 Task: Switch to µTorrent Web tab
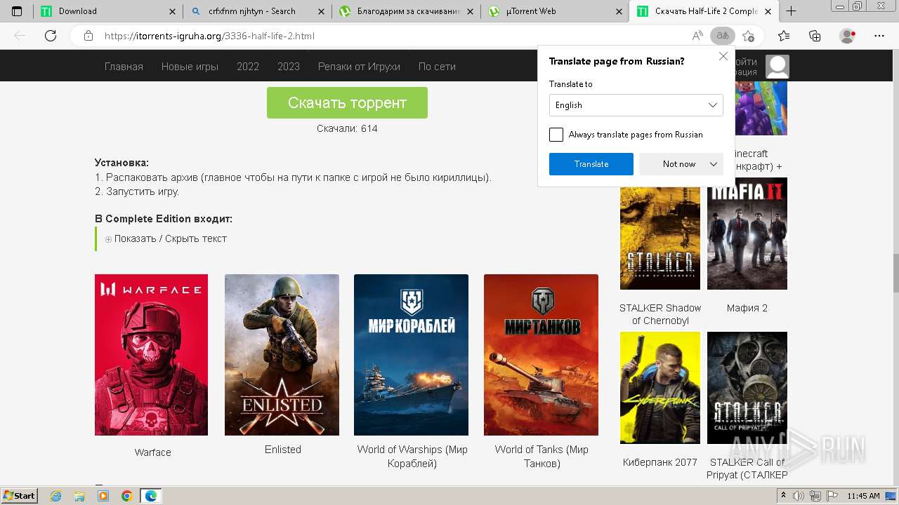pos(556,11)
